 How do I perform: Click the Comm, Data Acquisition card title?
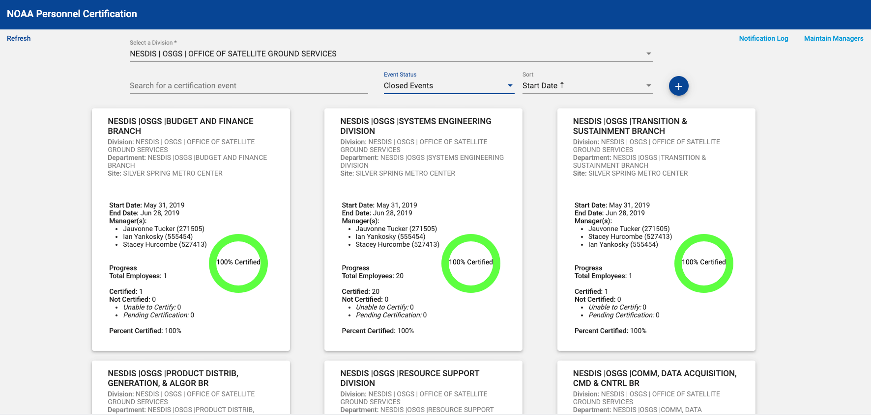tap(655, 378)
